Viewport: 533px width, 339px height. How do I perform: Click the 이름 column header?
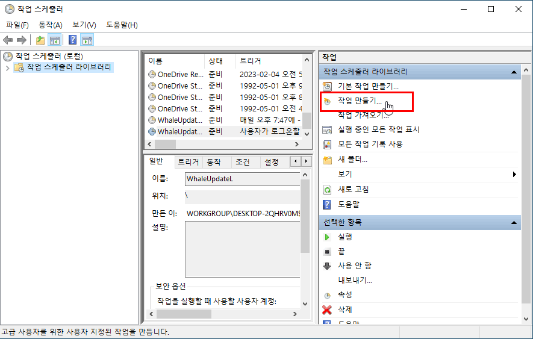175,61
